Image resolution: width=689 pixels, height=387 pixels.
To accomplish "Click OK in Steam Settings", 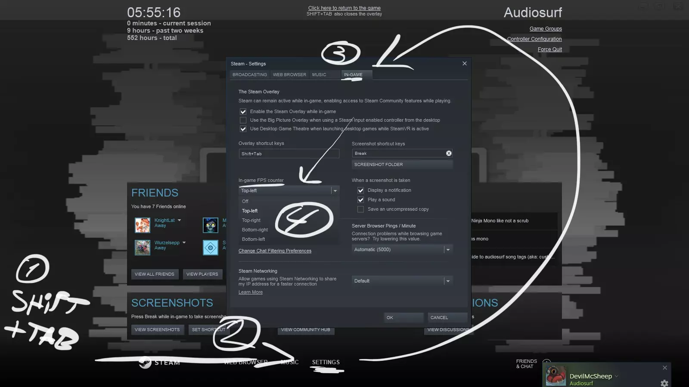I will [403, 317].
